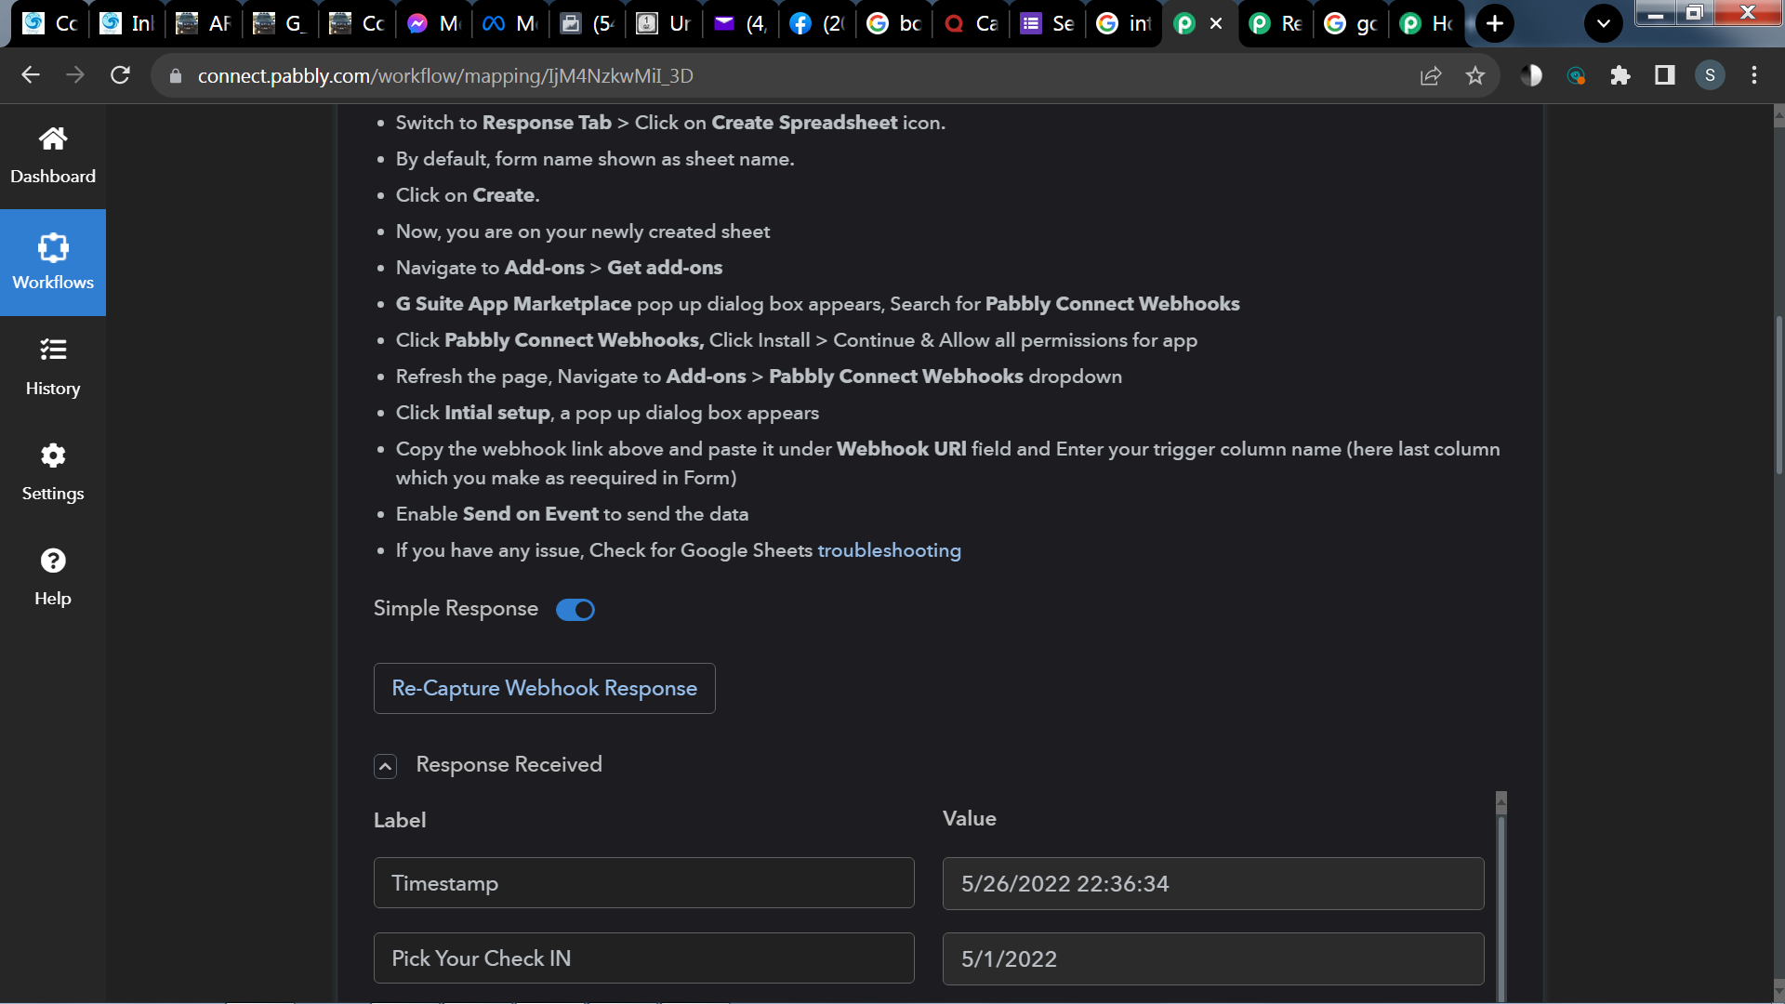Switch to the Pabbly tab labeled Ho
This screenshot has height=1004, width=1785.
click(x=1428, y=23)
